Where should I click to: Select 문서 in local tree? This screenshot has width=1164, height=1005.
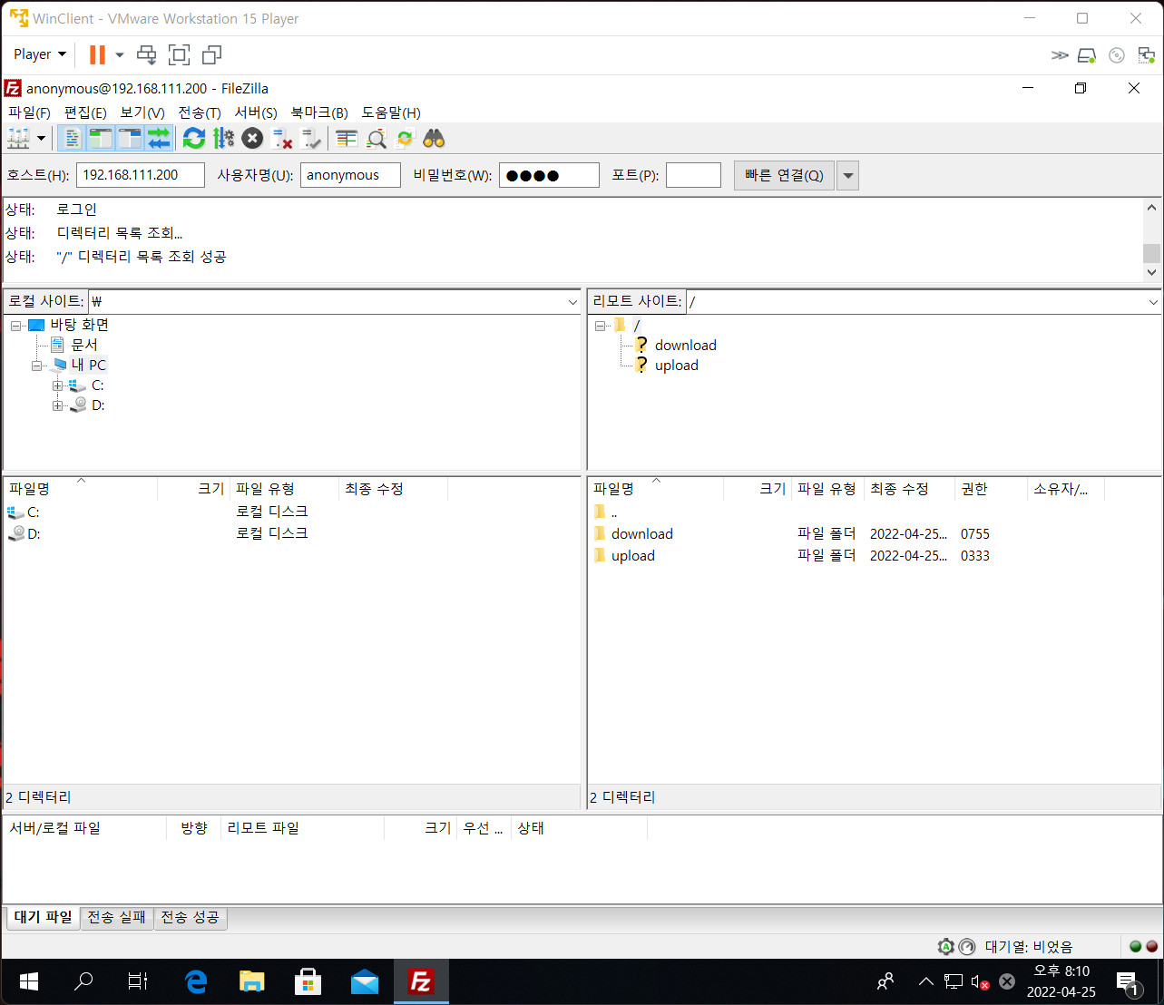(x=84, y=345)
